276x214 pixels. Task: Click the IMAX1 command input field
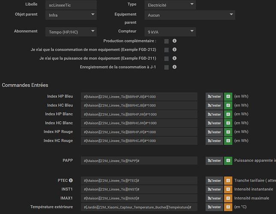point(139,198)
